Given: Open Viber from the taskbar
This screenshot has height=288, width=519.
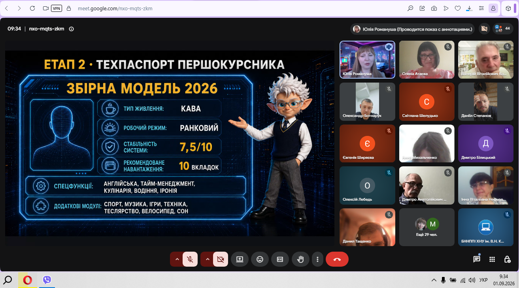Looking at the screenshot, I should coord(47,280).
